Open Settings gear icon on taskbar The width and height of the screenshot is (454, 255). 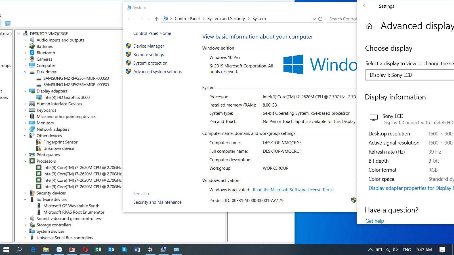[150, 250]
